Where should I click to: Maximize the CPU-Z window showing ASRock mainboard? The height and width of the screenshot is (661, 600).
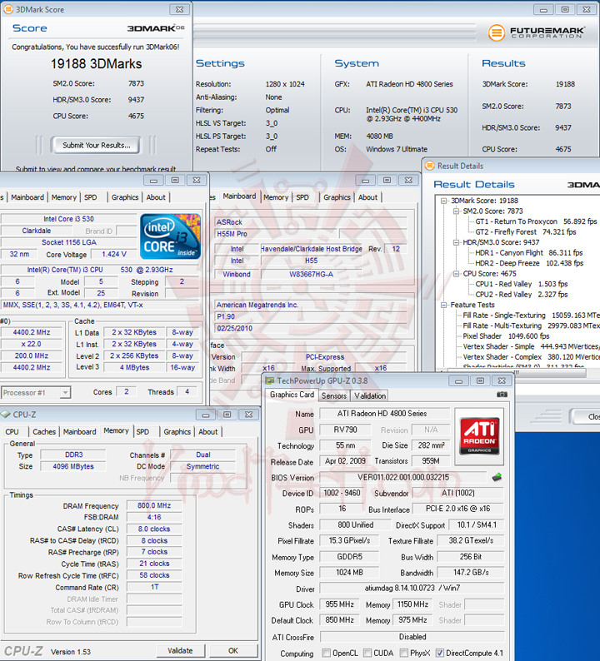pyautogui.click(x=387, y=181)
